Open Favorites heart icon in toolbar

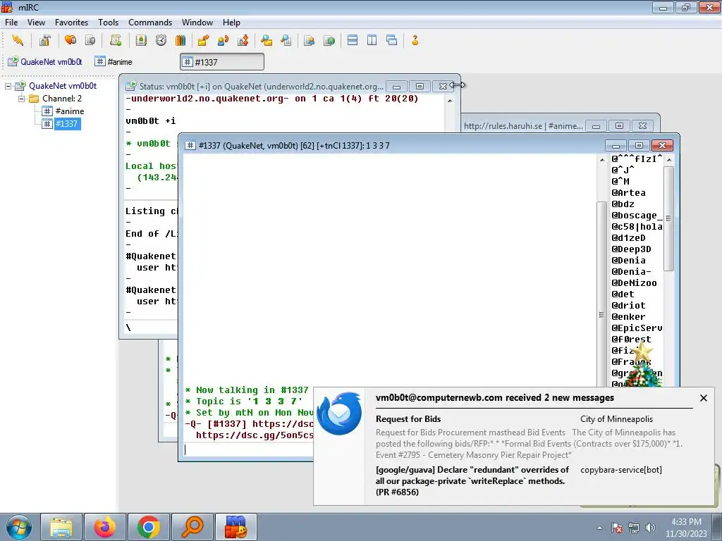pos(71,40)
